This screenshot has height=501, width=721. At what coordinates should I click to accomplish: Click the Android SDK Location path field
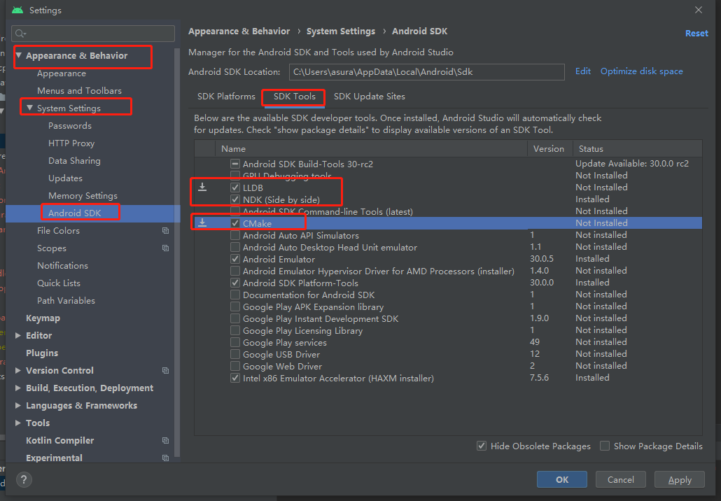point(426,72)
